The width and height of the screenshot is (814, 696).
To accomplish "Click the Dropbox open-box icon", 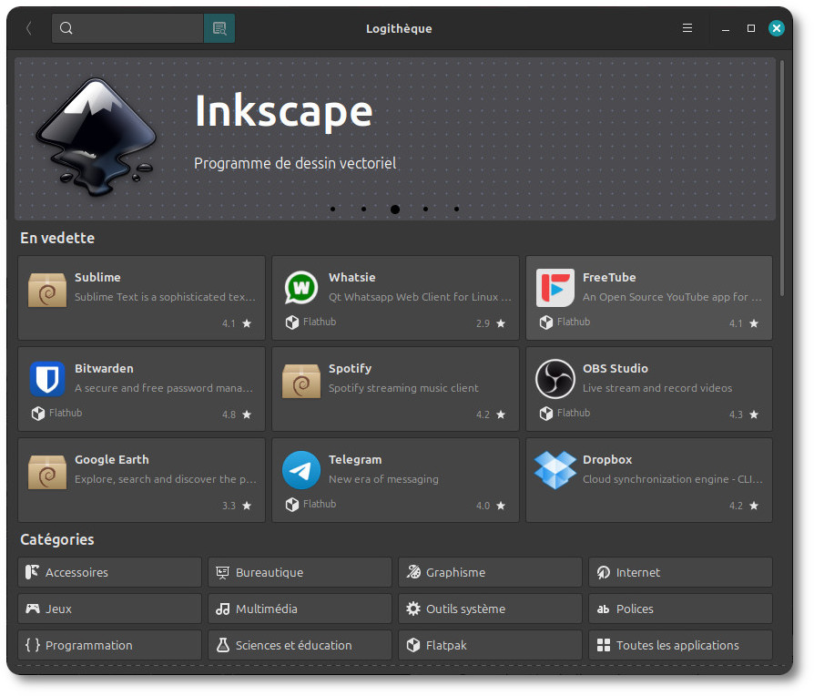I will 555,470.
